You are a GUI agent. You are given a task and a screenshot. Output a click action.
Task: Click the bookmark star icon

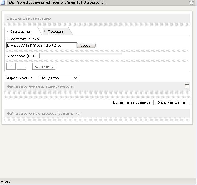coord(191,2)
